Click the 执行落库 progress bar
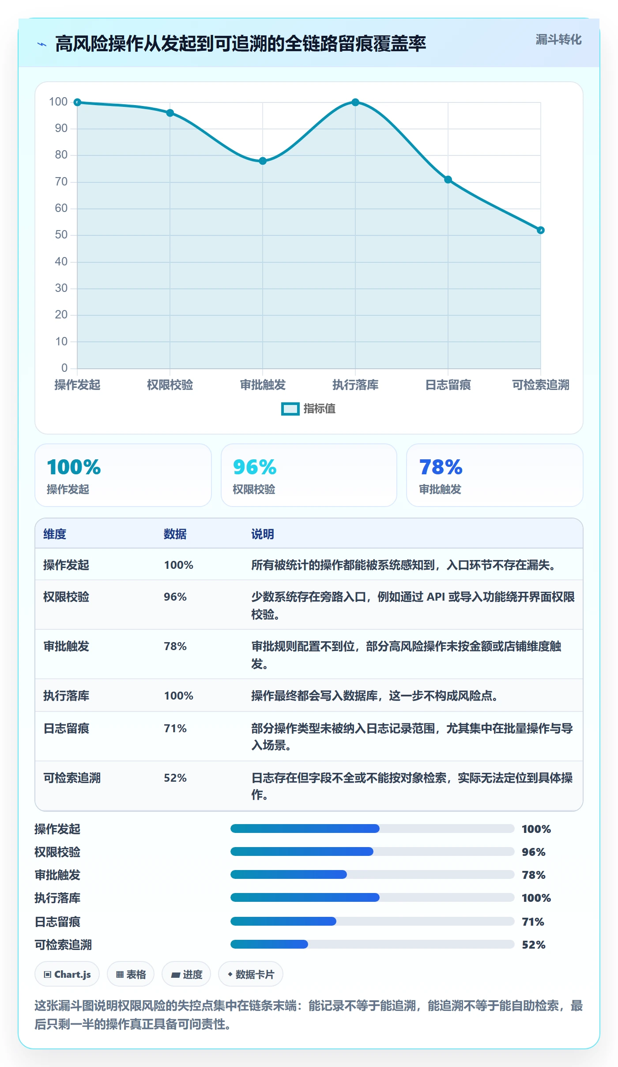The height and width of the screenshot is (1067, 618). (372, 897)
